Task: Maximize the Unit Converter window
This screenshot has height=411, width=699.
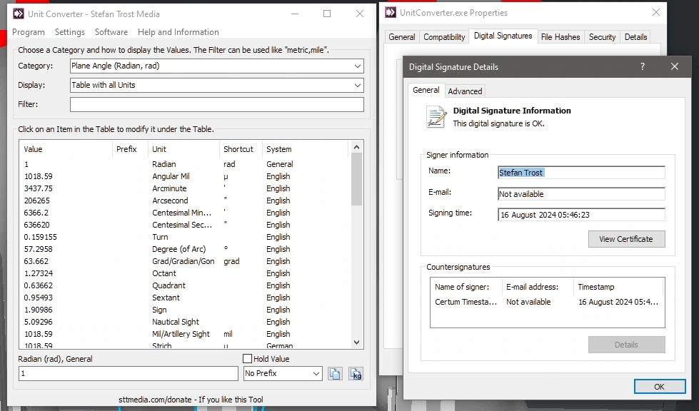Action: click(327, 14)
